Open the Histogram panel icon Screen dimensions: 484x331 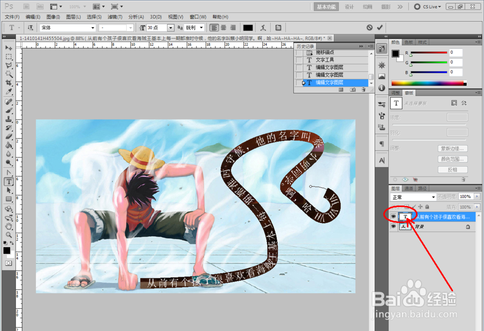coord(382,76)
